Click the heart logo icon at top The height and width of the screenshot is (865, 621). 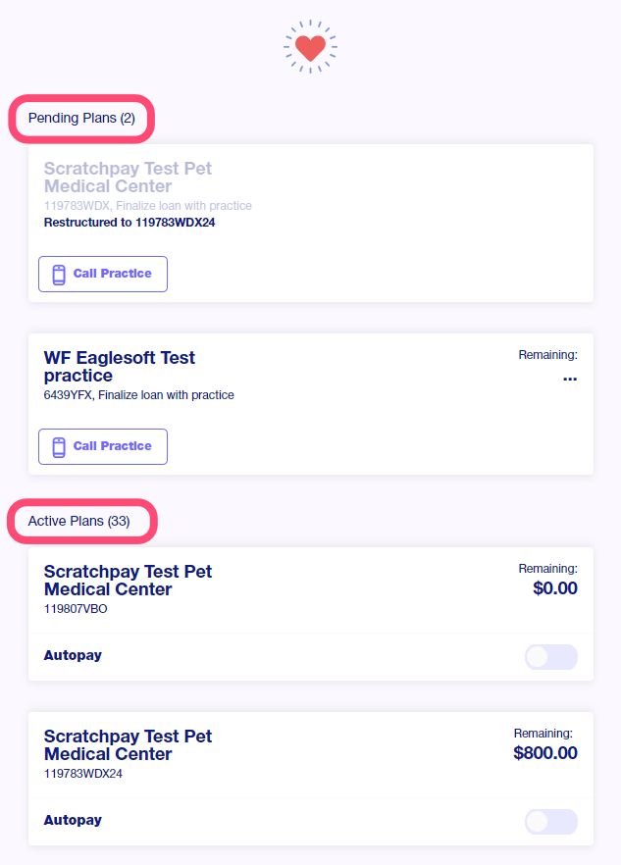(310, 46)
